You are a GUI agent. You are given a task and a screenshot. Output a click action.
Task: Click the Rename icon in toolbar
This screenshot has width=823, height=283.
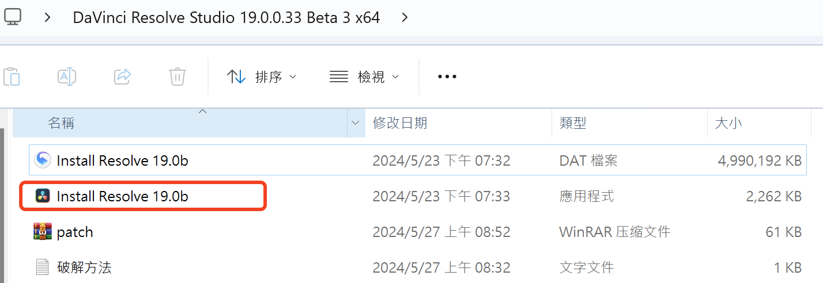tap(67, 76)
